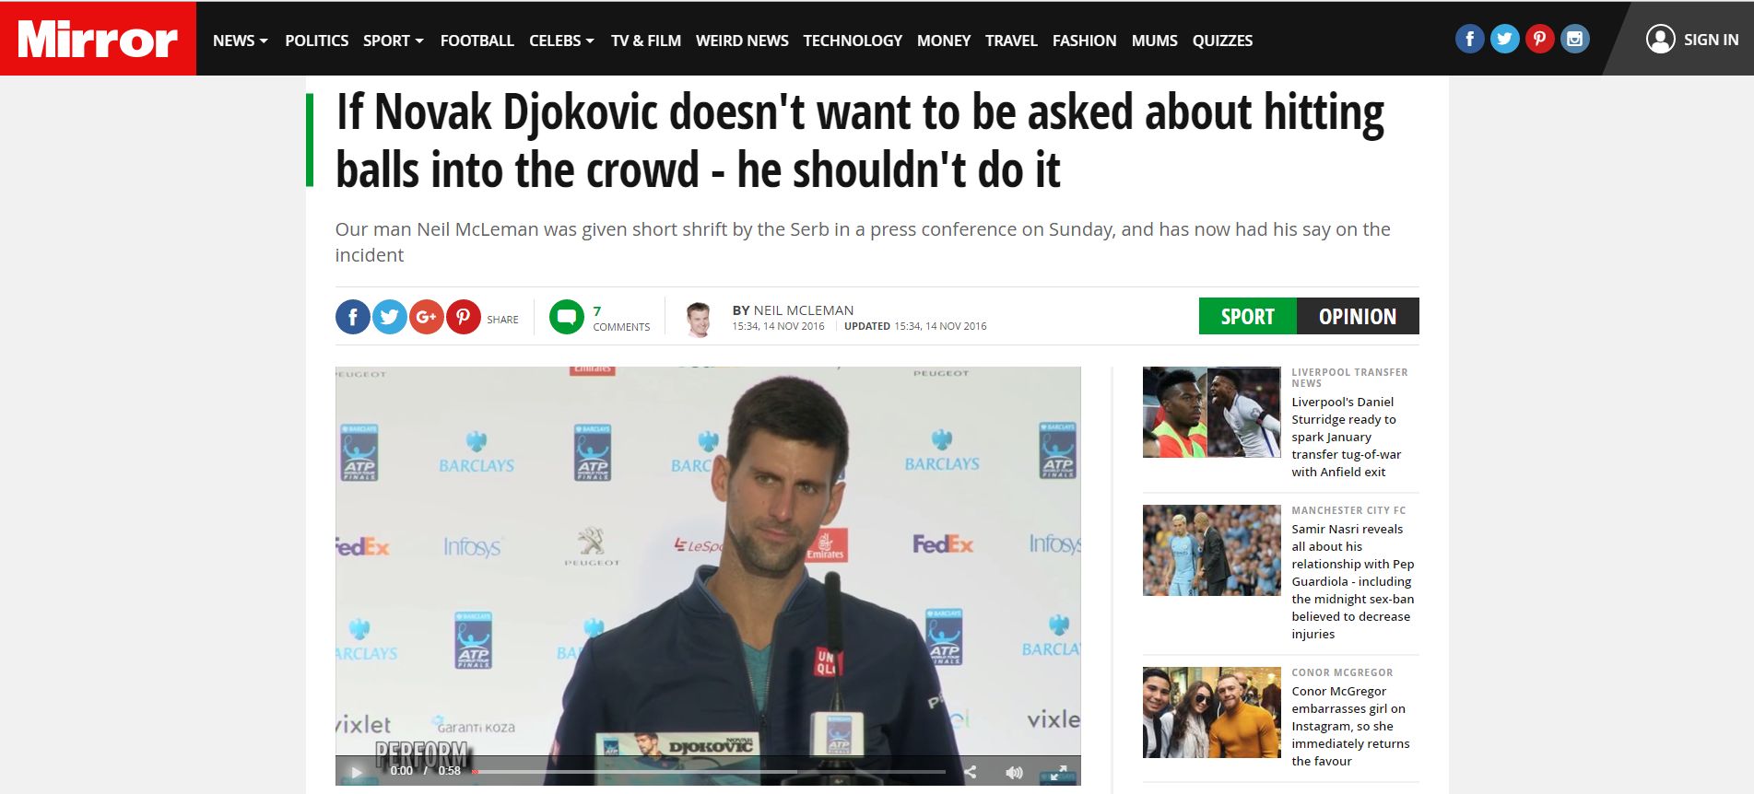
Task: Open Conor McGregor Instagram story thumbnail
Action: pos(1212,712)
